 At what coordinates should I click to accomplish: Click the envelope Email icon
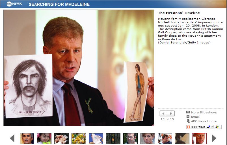point(188,117)
